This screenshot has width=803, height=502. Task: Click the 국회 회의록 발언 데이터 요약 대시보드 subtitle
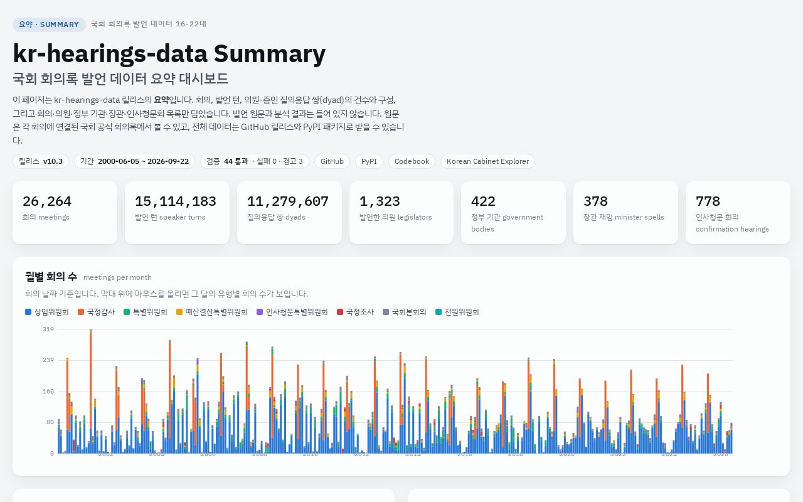120,79
